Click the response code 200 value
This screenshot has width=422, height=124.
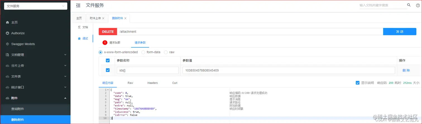pyautogui.click(x=391, y=83)
